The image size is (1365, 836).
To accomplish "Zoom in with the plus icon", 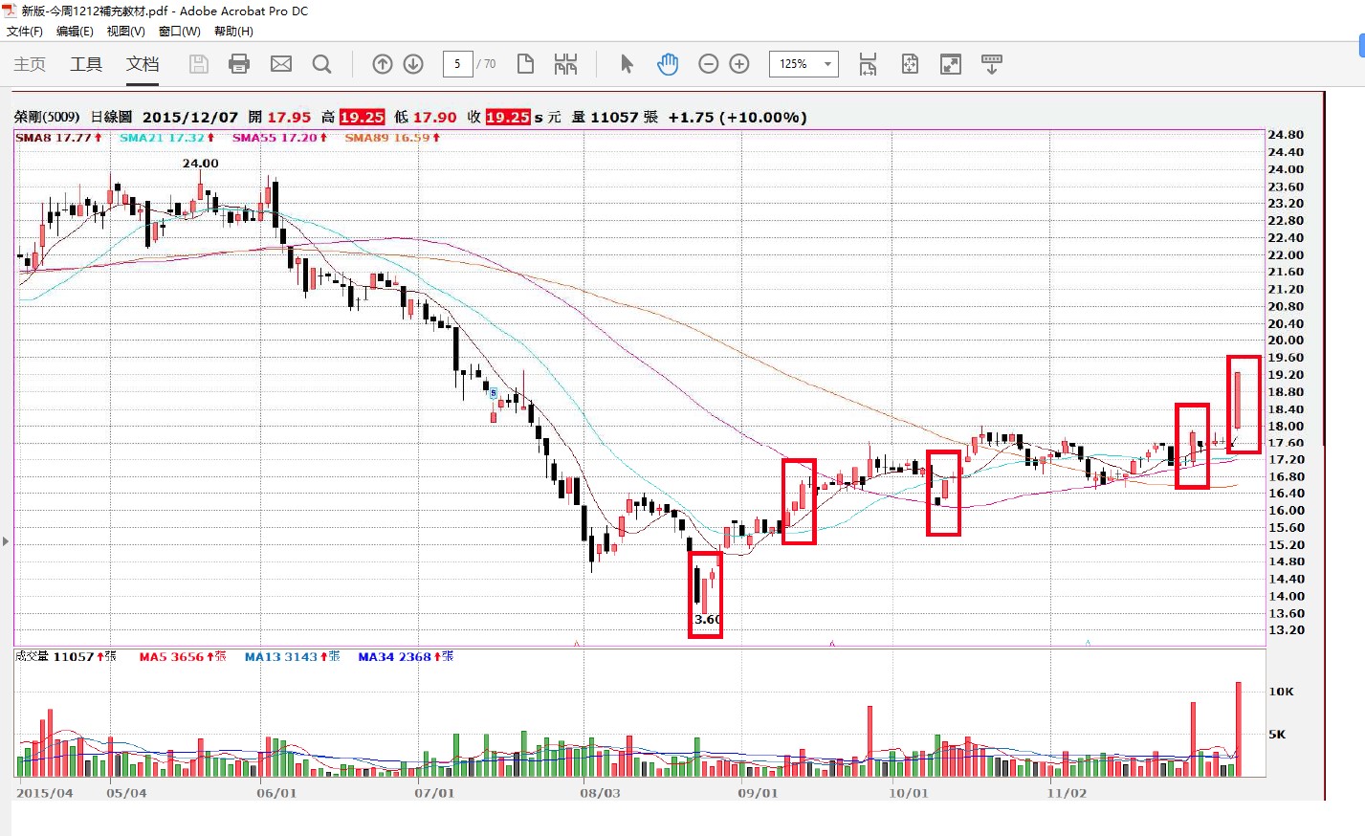I will (x=739, y=64).
